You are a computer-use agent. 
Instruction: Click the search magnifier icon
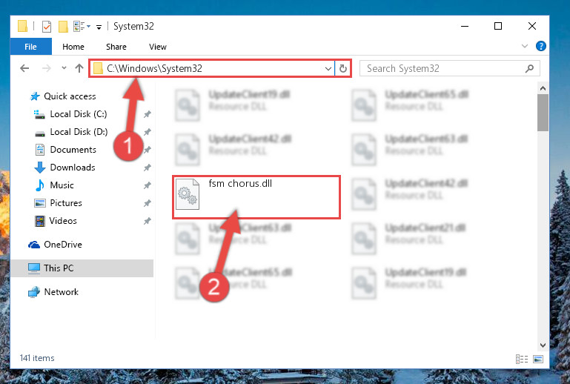pyautogui.click(x=530, y=68)
